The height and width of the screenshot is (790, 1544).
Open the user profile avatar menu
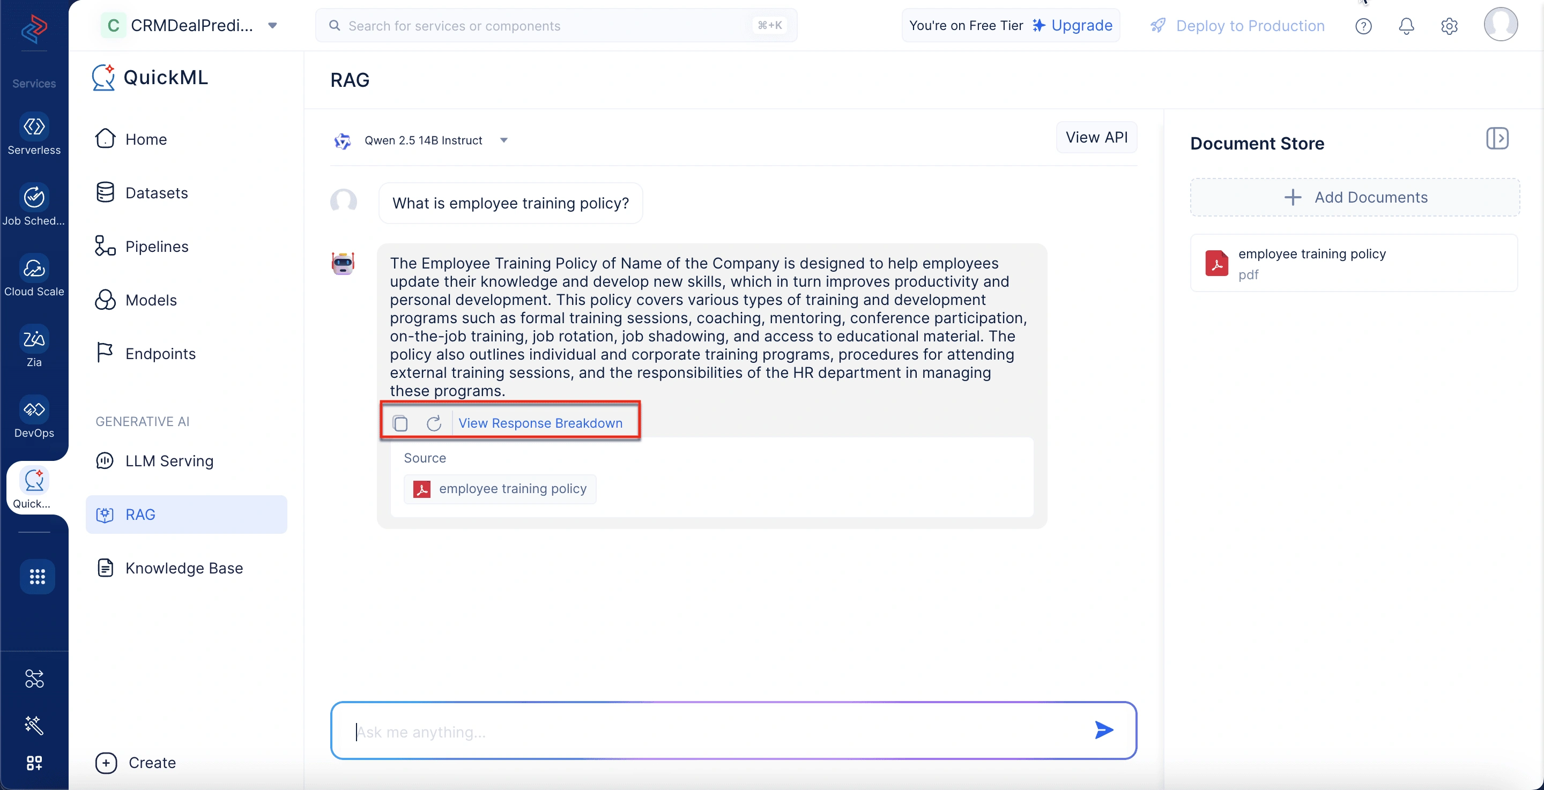[x=1501, y=25]
